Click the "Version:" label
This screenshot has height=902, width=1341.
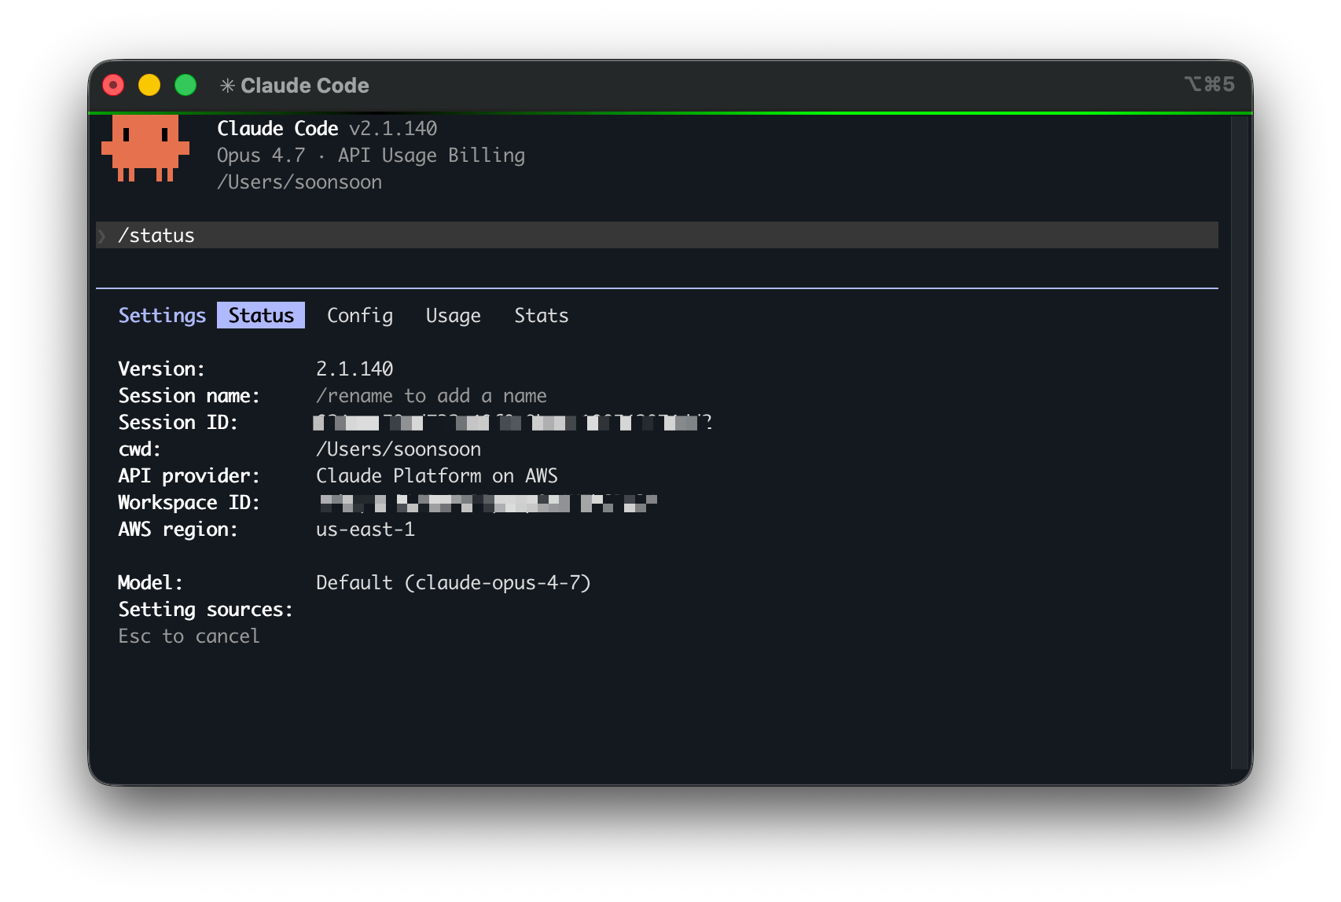(162, 368)
